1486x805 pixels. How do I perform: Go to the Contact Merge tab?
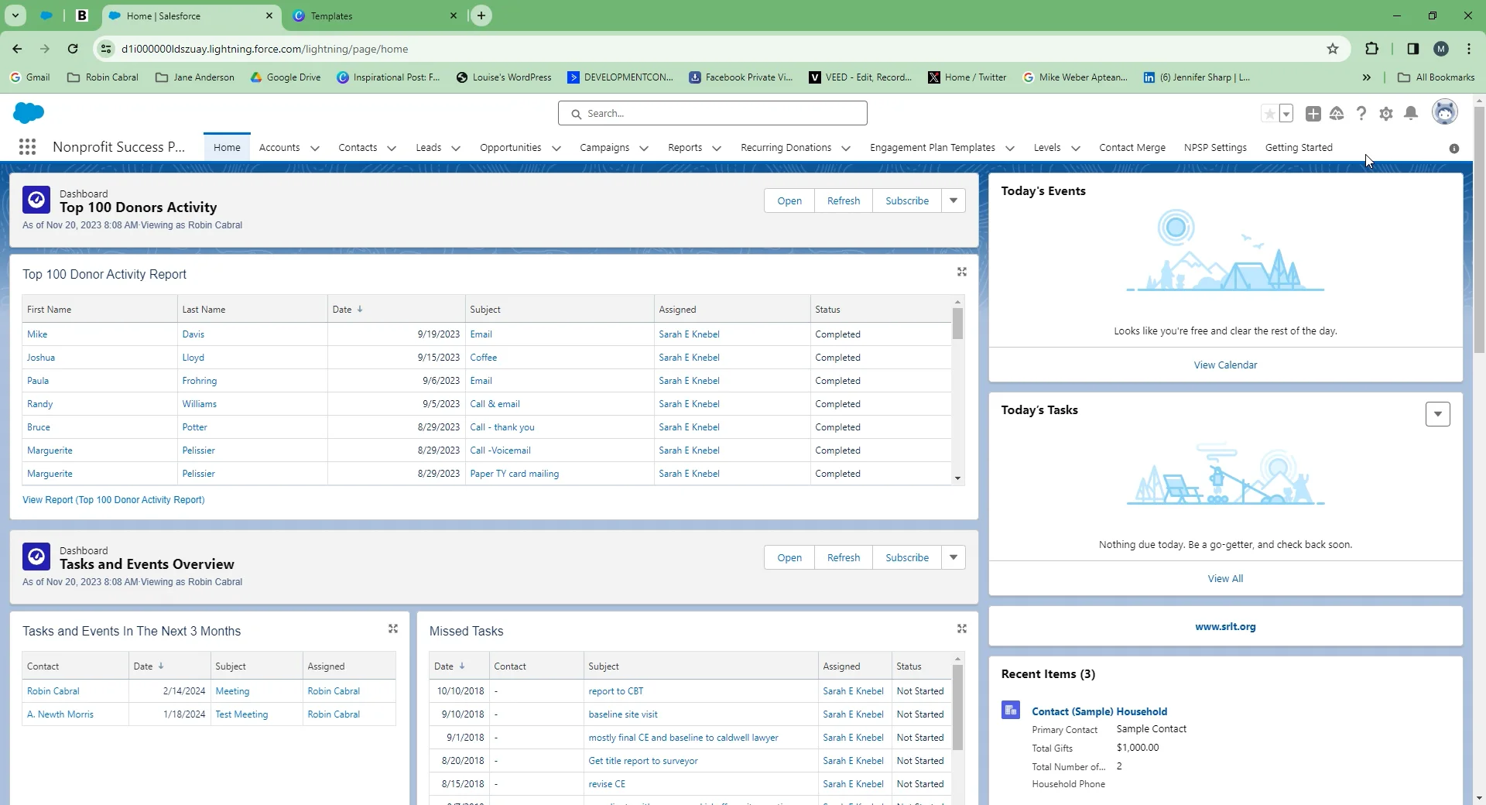1132,148
